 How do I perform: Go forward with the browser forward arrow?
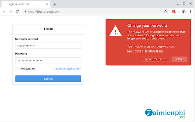coord(11,11)
